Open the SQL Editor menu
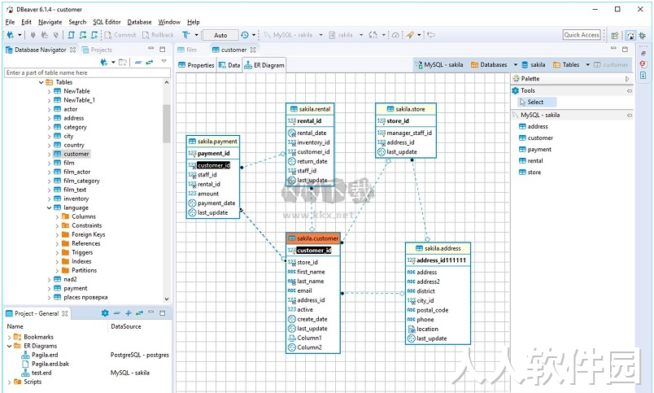This screenshot has width=654, height=393. 107,22
